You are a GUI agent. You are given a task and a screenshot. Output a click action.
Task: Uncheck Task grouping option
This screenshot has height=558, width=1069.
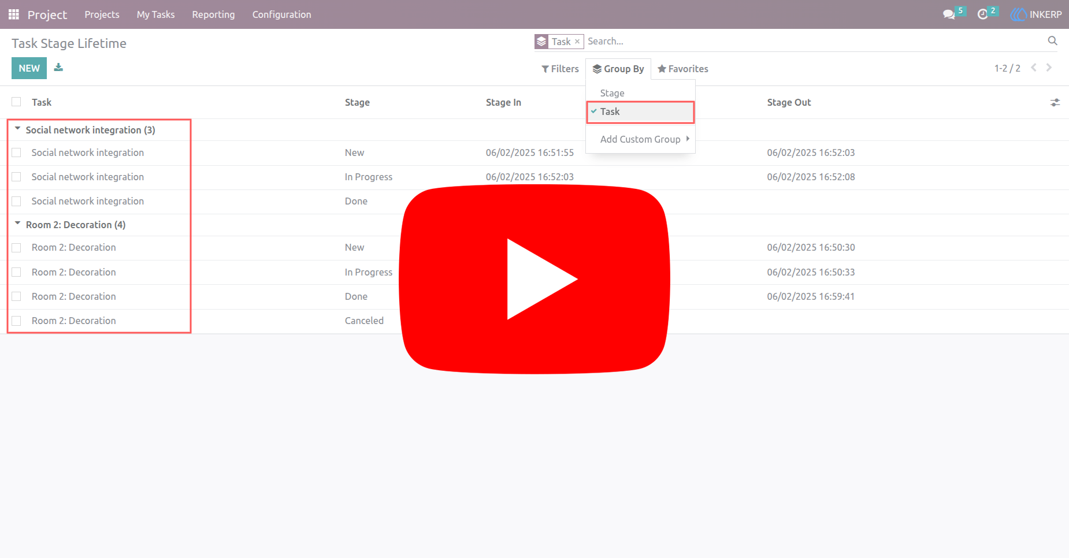pyautogui.click(x=640, y=111)
